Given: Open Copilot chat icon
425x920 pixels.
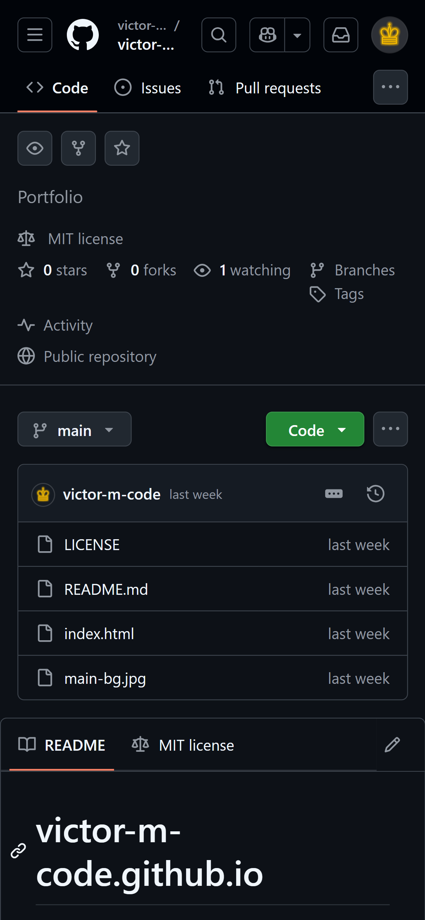Looking at the screenshot, I should click(x=267, y=35).
